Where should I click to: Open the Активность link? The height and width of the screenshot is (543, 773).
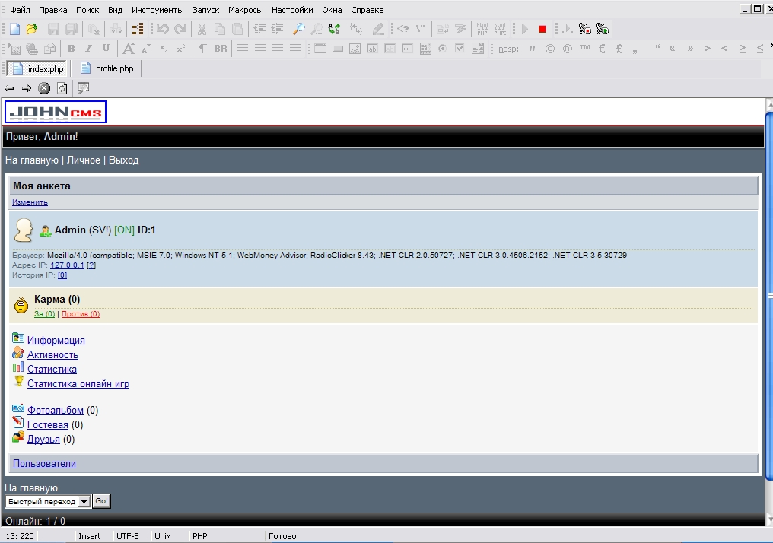tap(52, 354)
